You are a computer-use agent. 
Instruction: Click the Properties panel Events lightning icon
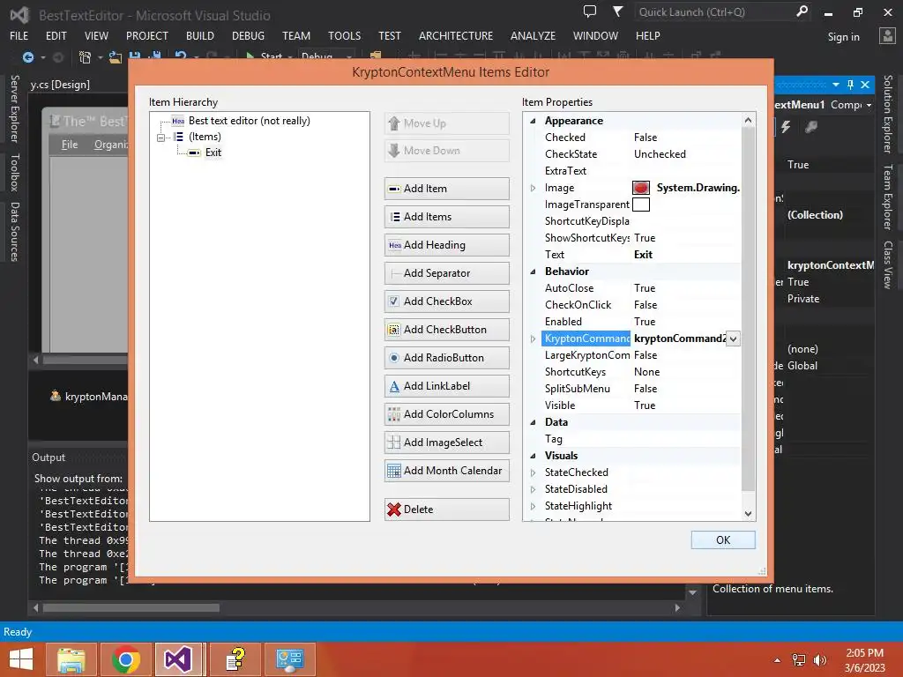pyautogui.click(x=786, y=127)
